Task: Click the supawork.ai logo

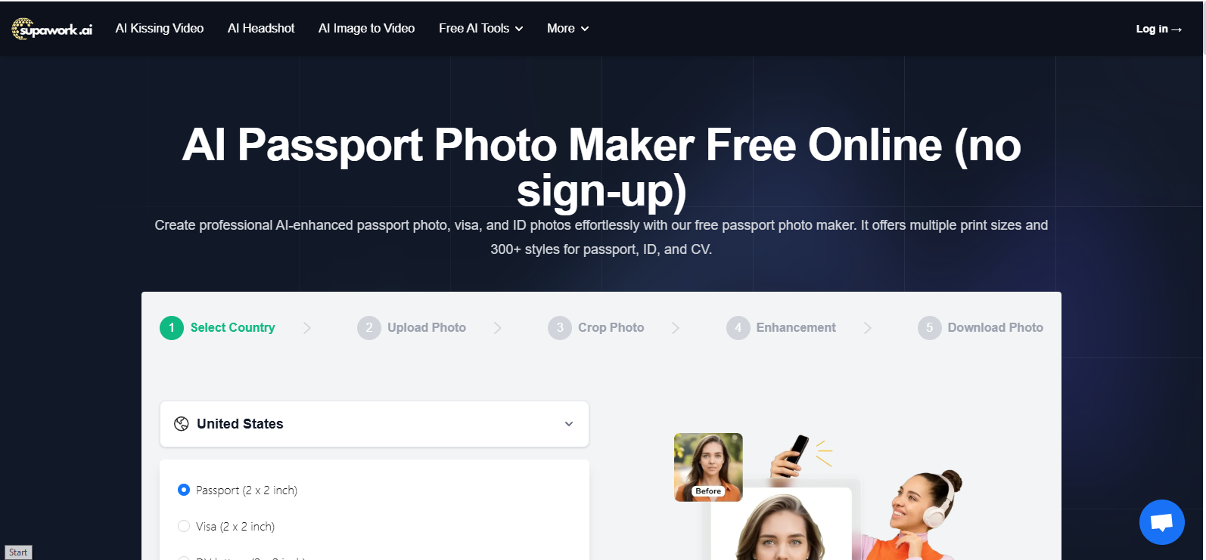Action: [52, 29]
